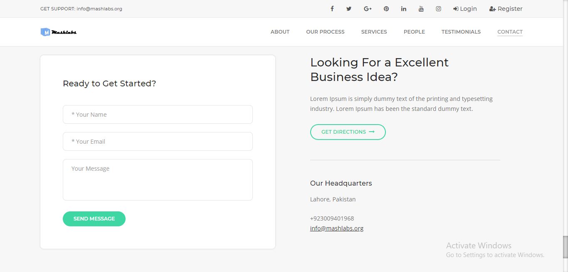Open Testimonials from the navigation
The width and height of the screenshot is (568, 272).
click(461, 32)
